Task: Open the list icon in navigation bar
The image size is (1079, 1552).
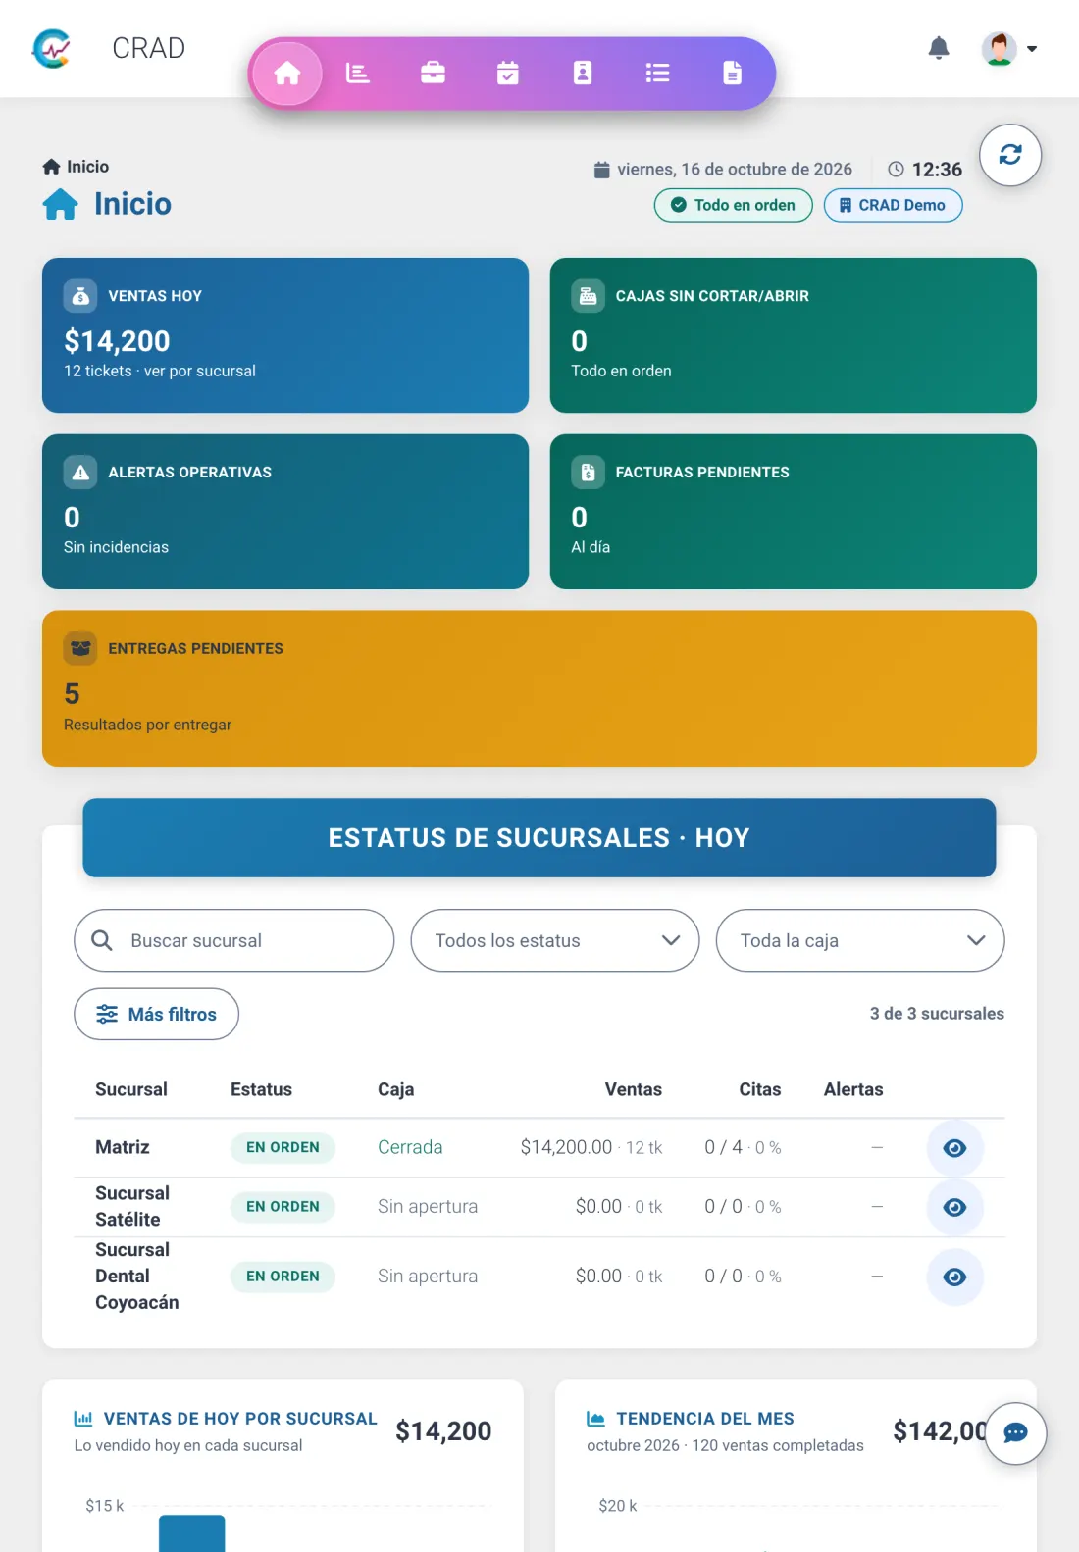Action: tap(657, 74)
